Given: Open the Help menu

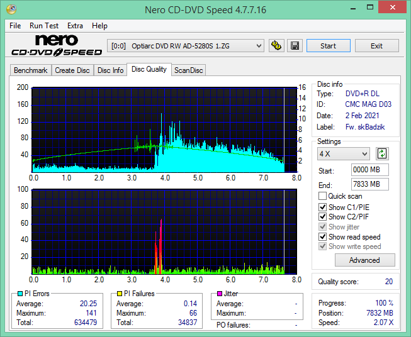Looking at the screenshot, I should (x=99, y=26).
